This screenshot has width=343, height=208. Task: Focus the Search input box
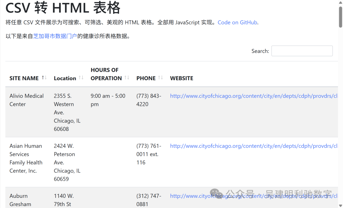point(302,51)
